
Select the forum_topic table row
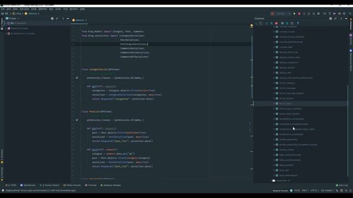point(301,104)
